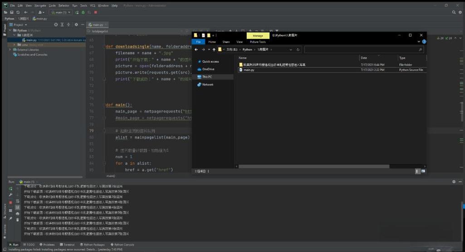Open the Search Everywhere magnifier in PyCharm
This screenshot has height=252, width=465.
(x=454, y=12)
